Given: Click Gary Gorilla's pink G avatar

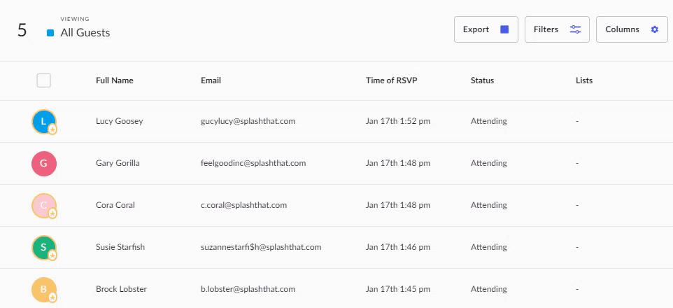Looking at the screenshot, I should coord(44,164).
